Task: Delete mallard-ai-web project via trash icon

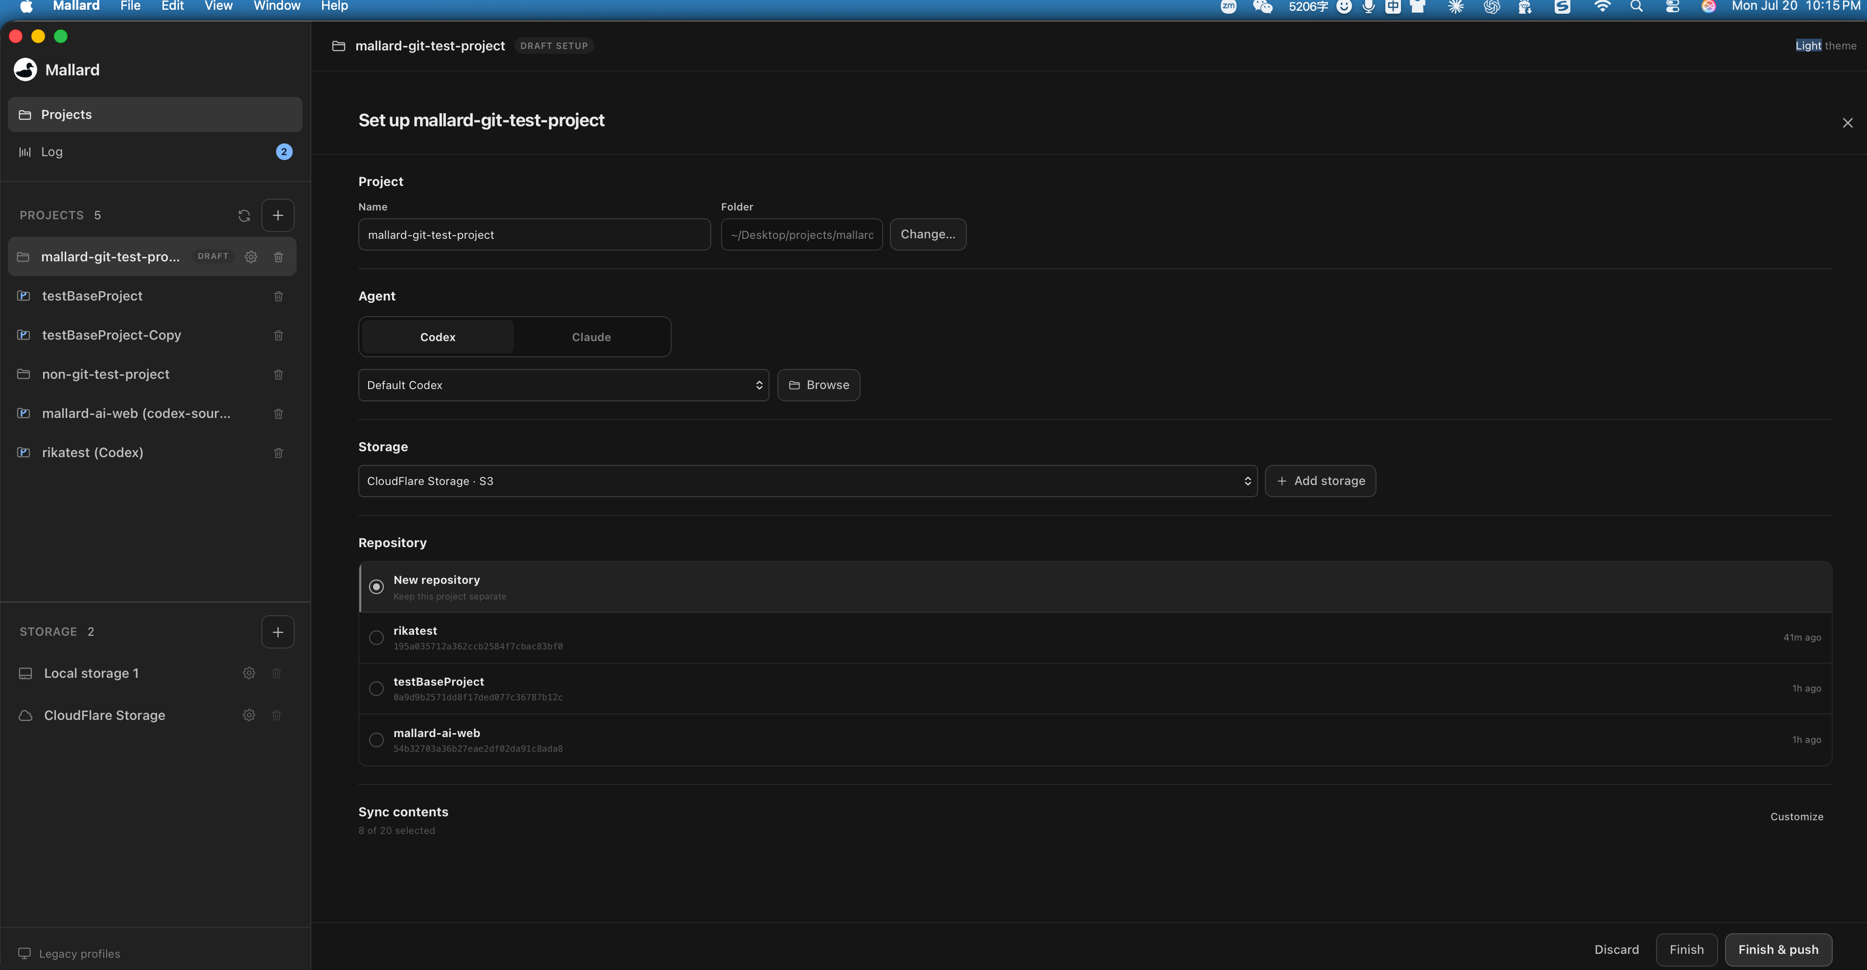Action: pyautogui.click(x=279, y=413)
